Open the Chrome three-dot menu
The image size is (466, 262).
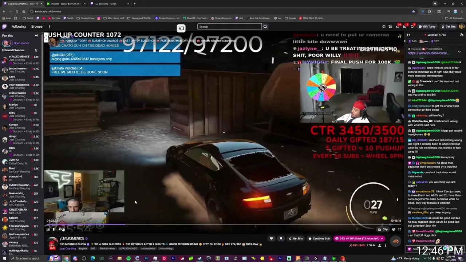[462, 11]
